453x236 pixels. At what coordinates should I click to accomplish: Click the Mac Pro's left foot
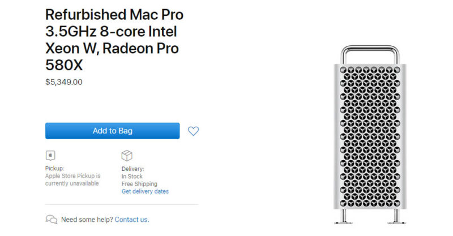point(344,218)
